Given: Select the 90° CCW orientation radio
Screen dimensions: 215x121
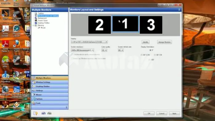Looking at the screenshot, I should pyautogui.click(x=142, y=55).
